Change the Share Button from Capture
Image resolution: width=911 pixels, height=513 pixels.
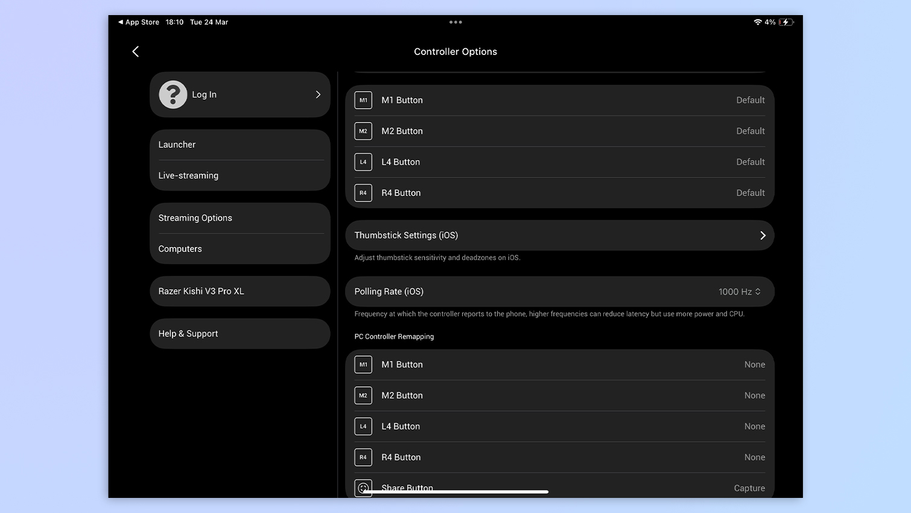pyautogui.click(x=749, y=488)
